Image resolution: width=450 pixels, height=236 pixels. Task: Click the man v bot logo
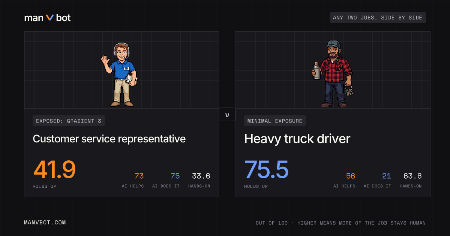tap(48, 18)
